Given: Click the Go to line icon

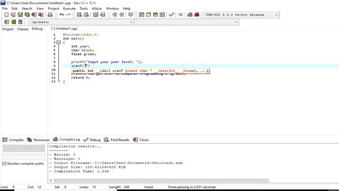Looking at the screenshot, I should click(103, 14).
